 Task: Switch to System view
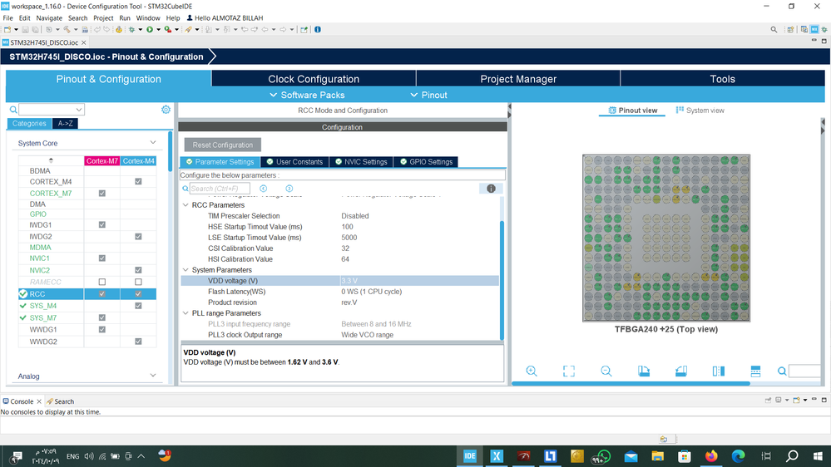pyautogui.click(x=700, y=111)
